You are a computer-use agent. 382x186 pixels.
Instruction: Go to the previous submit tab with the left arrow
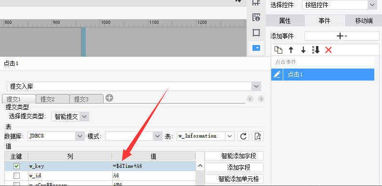250,99
